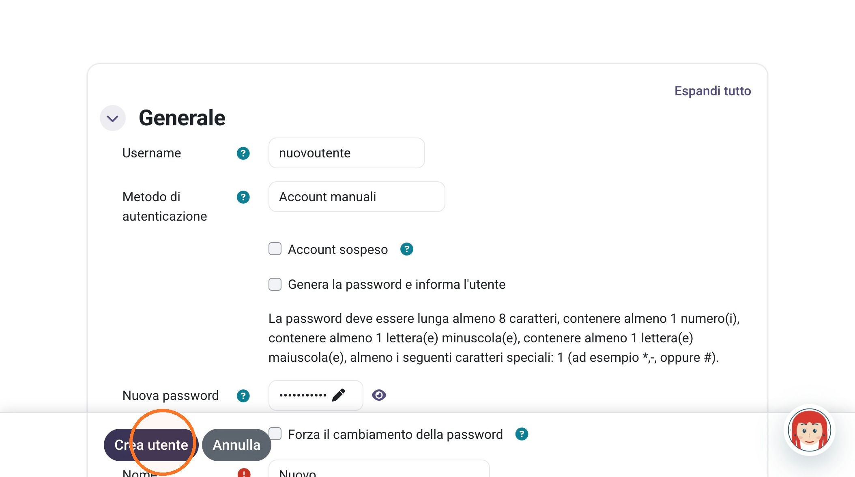The height and width of the screenshot is (477, 855).
Task: Click the red required-field warning icon
Action: click(x=244, y=473)
